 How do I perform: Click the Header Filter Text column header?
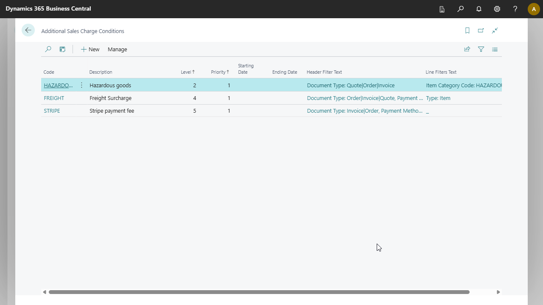click(x=324, y=72)
